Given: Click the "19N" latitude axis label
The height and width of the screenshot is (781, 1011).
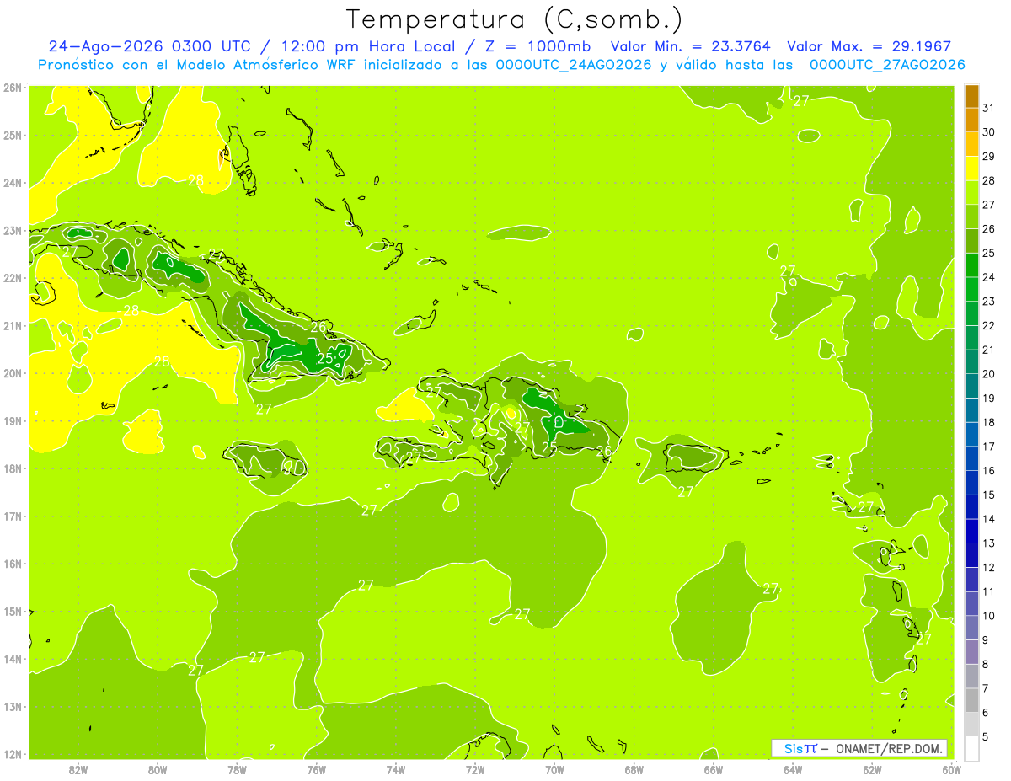Looking at the screenshot, I should (13, 420).
